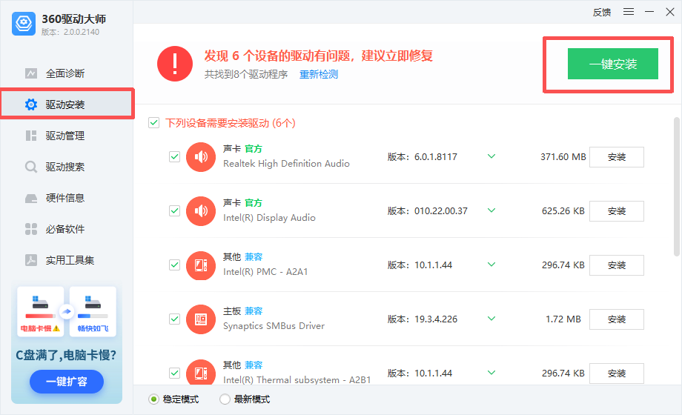Click the Intel(R) PMC - A2A1 device icon

[200, 265]
